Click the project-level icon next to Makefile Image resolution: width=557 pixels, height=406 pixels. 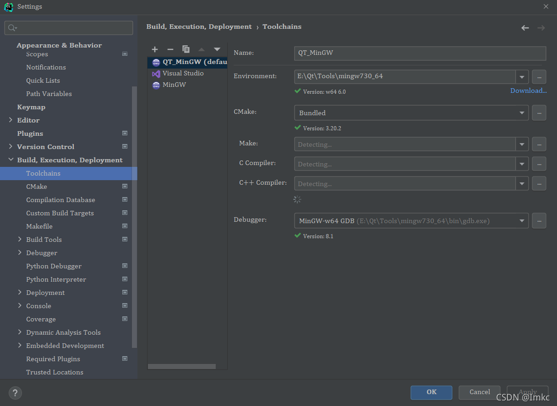click(125, 226)
